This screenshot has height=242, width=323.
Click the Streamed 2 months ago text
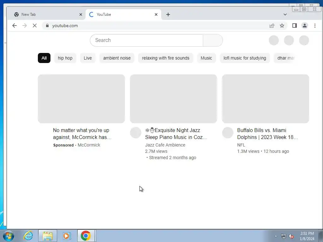click(173, 158)
